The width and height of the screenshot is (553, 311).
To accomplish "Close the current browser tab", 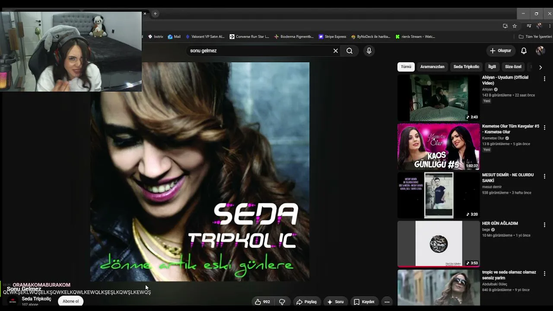I will point(145,14).
